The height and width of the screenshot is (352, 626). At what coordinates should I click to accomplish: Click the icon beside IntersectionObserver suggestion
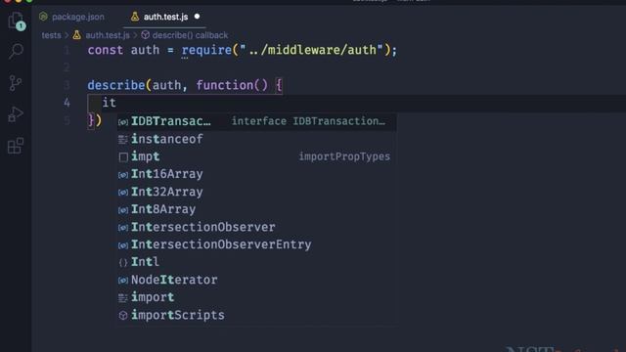point(123,227)
